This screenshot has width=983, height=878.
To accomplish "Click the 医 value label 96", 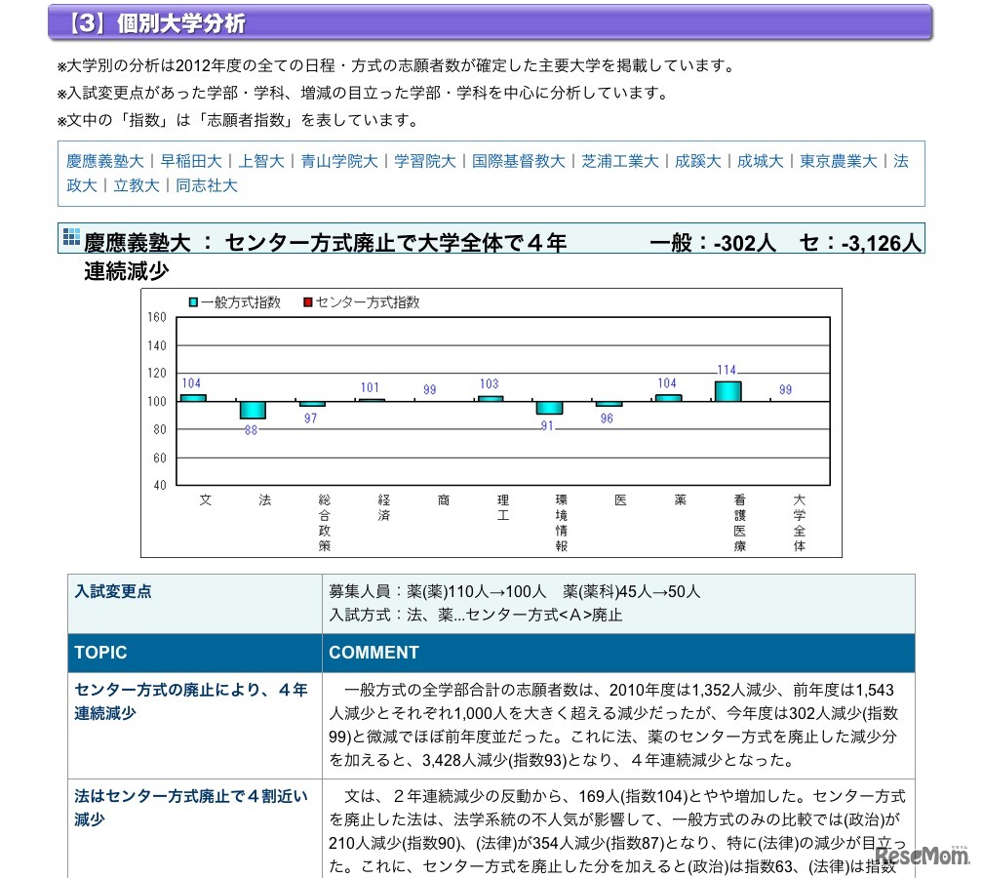I will coord(607,419).
